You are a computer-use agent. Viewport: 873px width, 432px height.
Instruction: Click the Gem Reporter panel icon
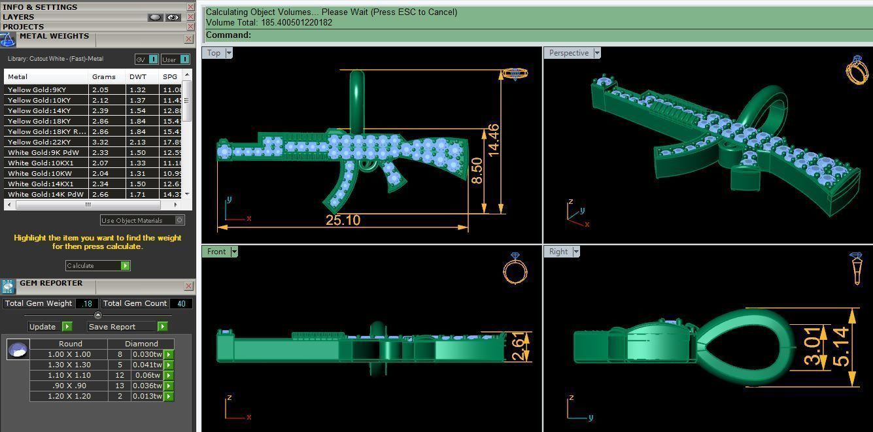[x=8, y=286]
